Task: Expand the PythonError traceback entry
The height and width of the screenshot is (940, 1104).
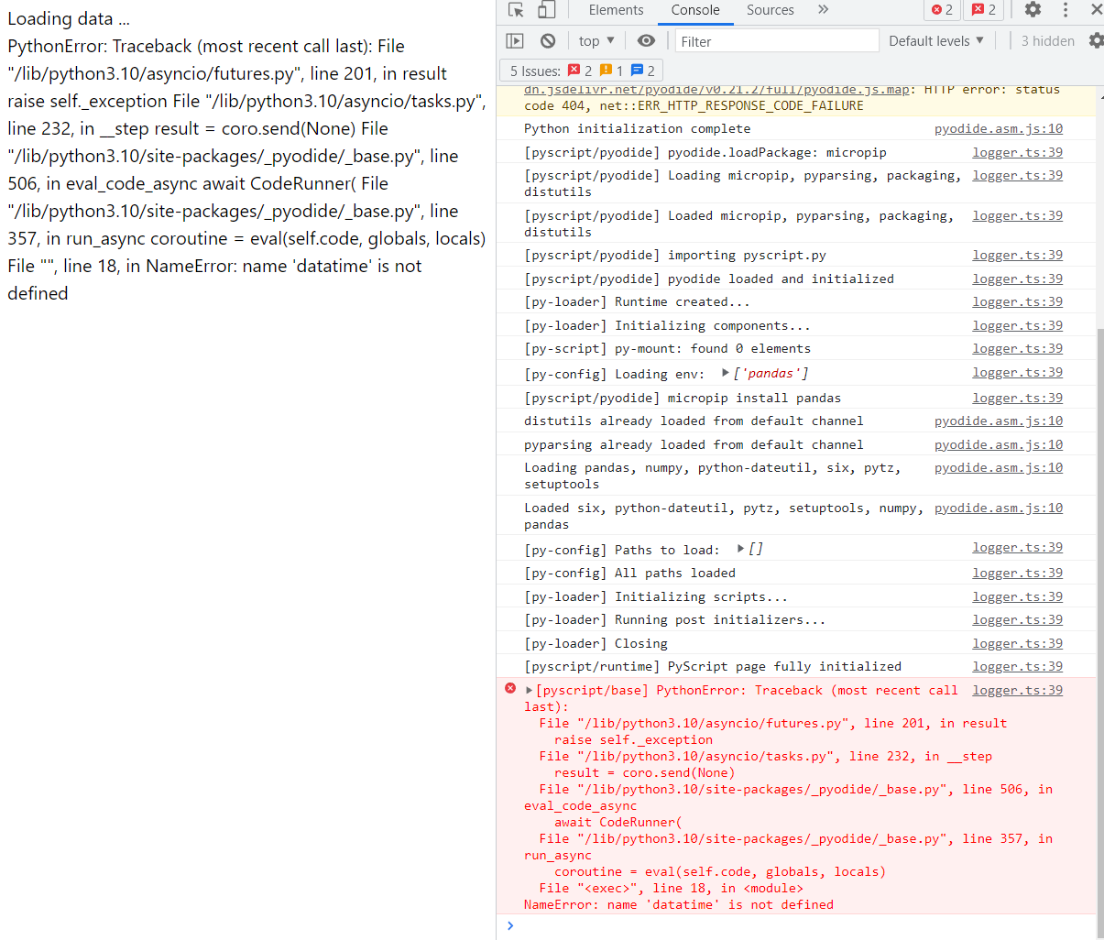Action: tap(529, 691)
